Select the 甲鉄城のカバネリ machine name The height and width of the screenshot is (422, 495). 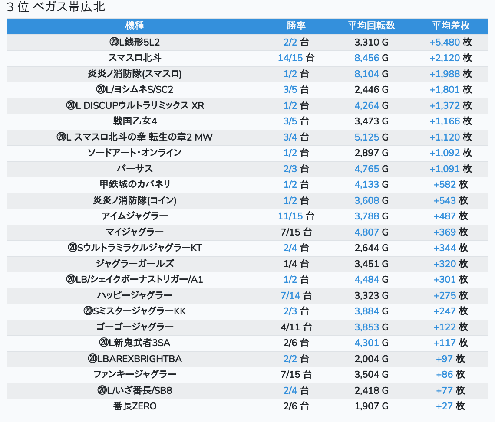[135, 184]
